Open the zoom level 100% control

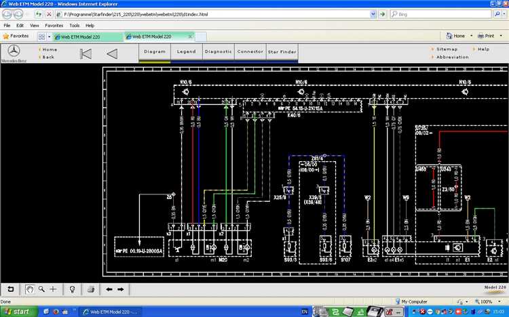[x=486, y=301]
